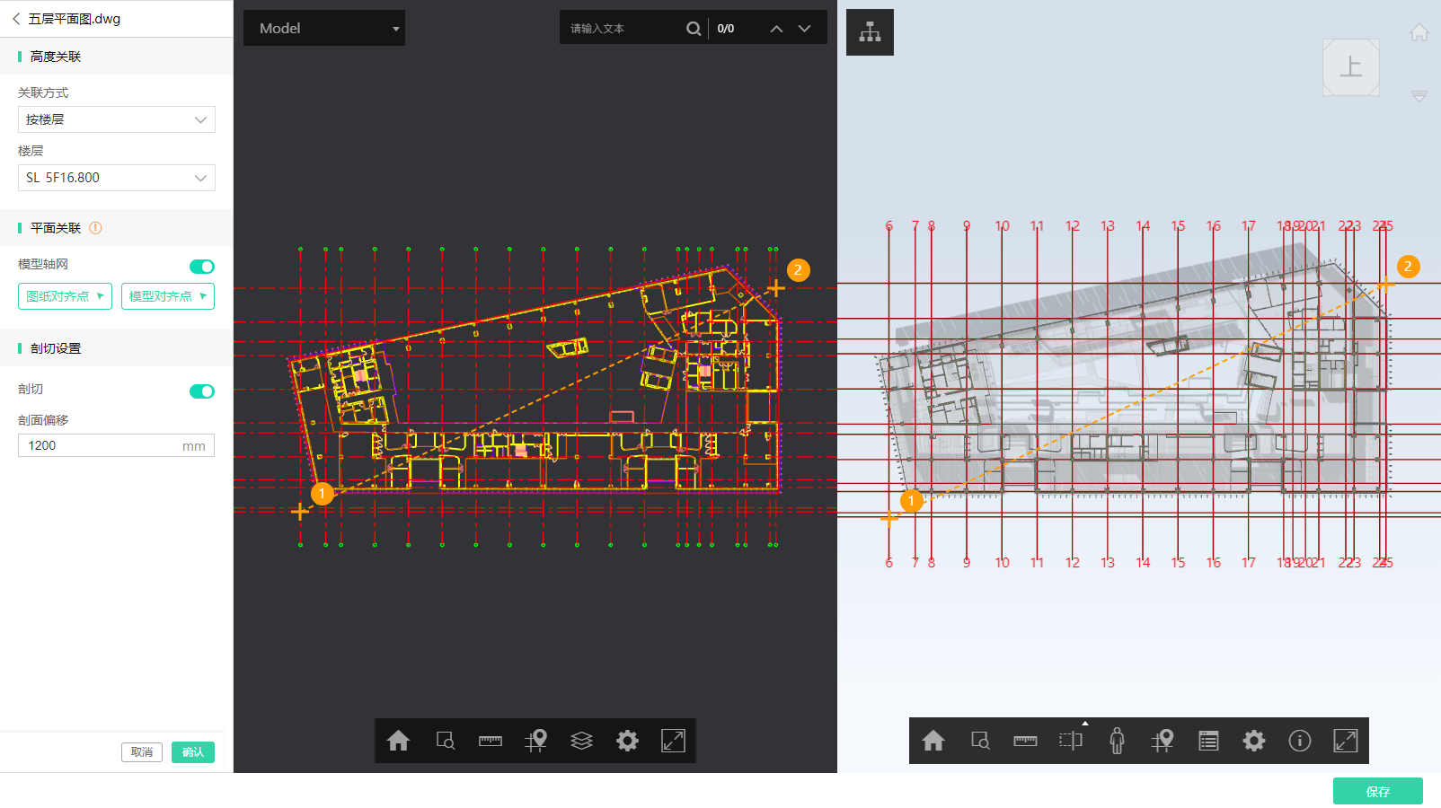Toggle fullscreen in drawing toolbar
Screen dimensions: 1441x808
coord(673,741)
